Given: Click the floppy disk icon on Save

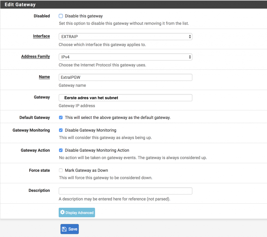Looking at the screenshot, I should pyautogui.click(x=64, y=229).
